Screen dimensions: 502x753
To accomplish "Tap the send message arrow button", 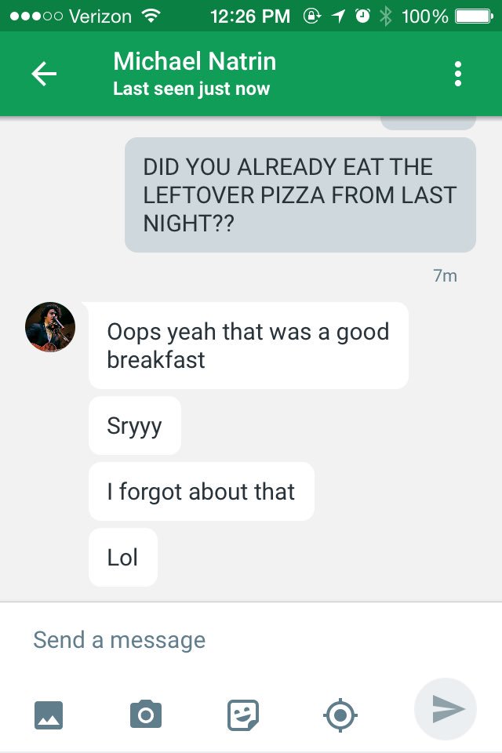I will 446,709.
